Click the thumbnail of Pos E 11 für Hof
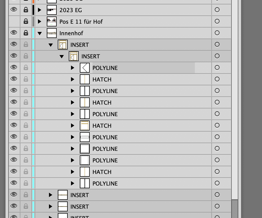 pyautogui.click(x=52, y=21)
